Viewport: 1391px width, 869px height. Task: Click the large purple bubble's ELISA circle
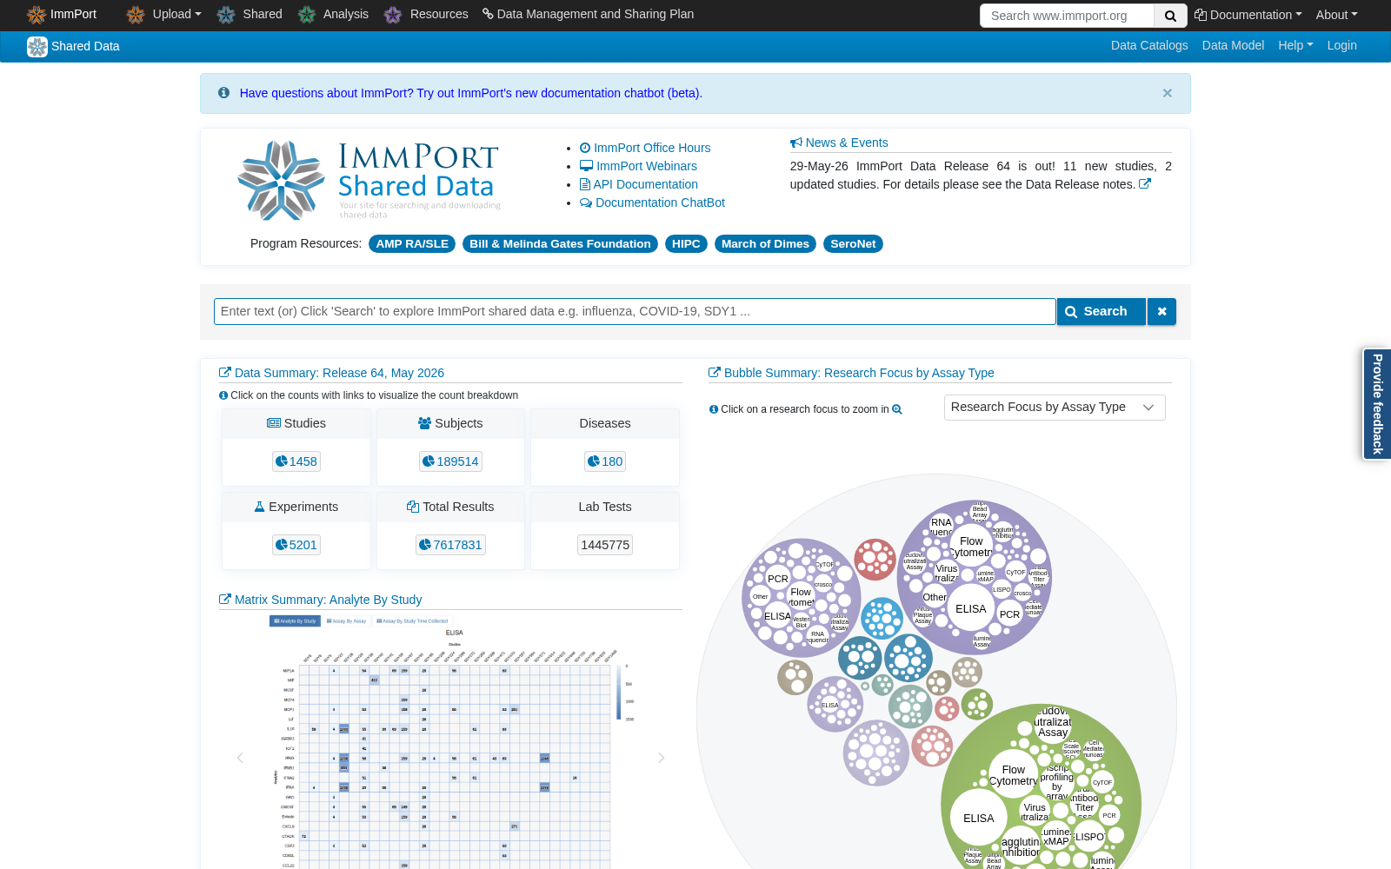click(971, 609)
